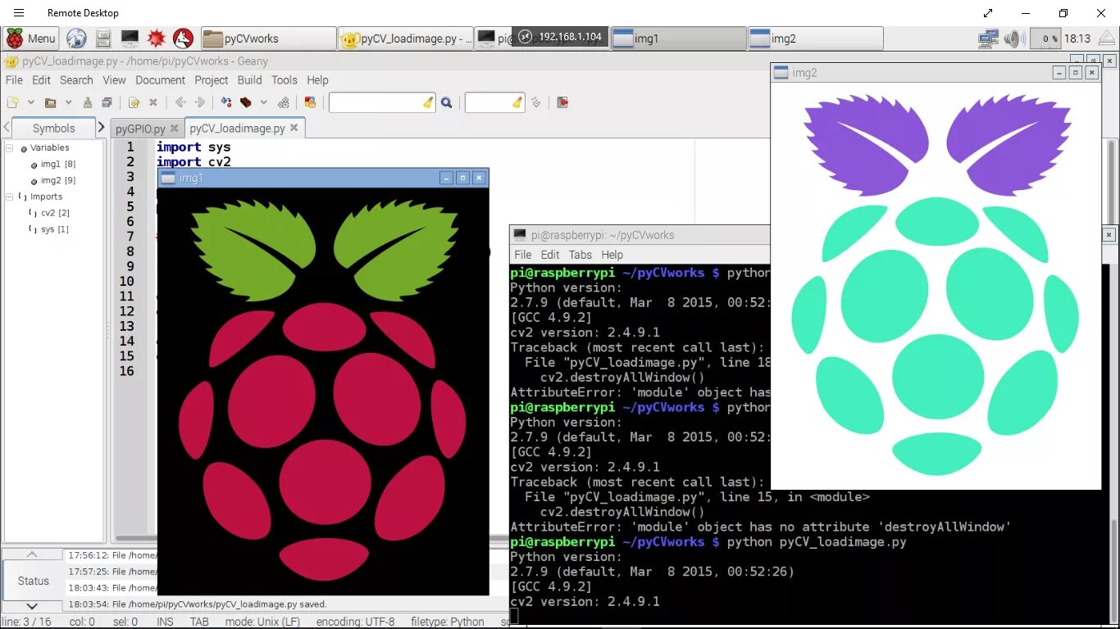The height and width of the screenshot is (629, 1120).
Task: Click the save file toolbar icon
Action: tap(88, 102)
